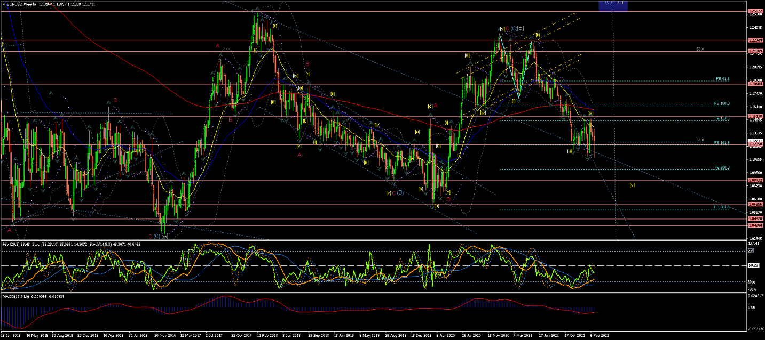
Task: Click the 1.04204 price level tag
Action: pyautogui.click(x=755, y=225)
